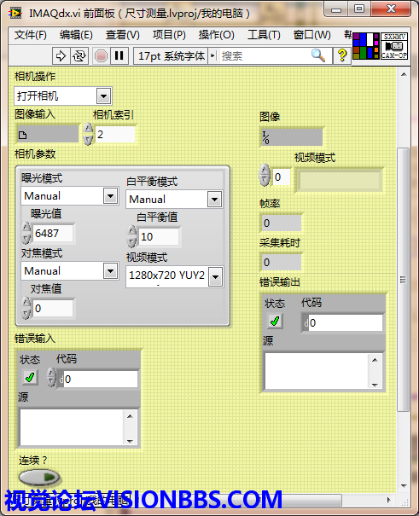Open the 项目(P) menu

tap(169, 35)
